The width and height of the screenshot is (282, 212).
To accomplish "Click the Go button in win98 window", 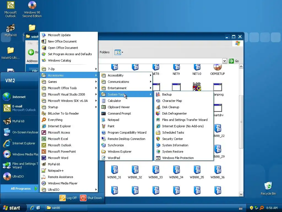I will pos(234,61).
